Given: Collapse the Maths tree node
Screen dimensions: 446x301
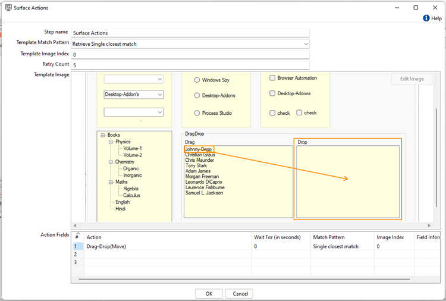Looking at the screenshot, I should pyautogui.click(x=111, y=182).
